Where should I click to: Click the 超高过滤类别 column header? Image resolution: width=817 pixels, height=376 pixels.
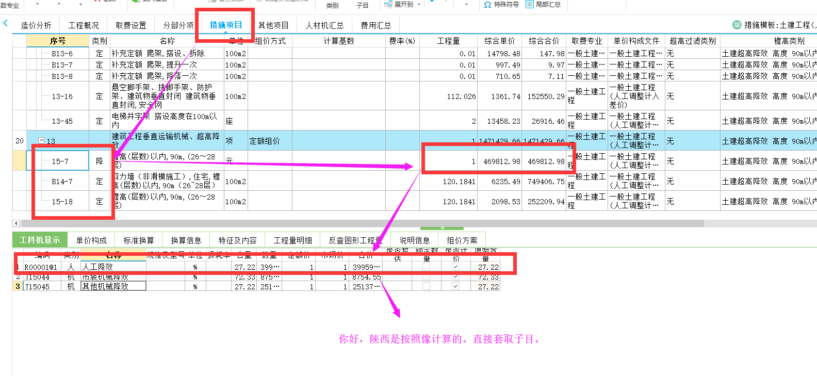693,41
